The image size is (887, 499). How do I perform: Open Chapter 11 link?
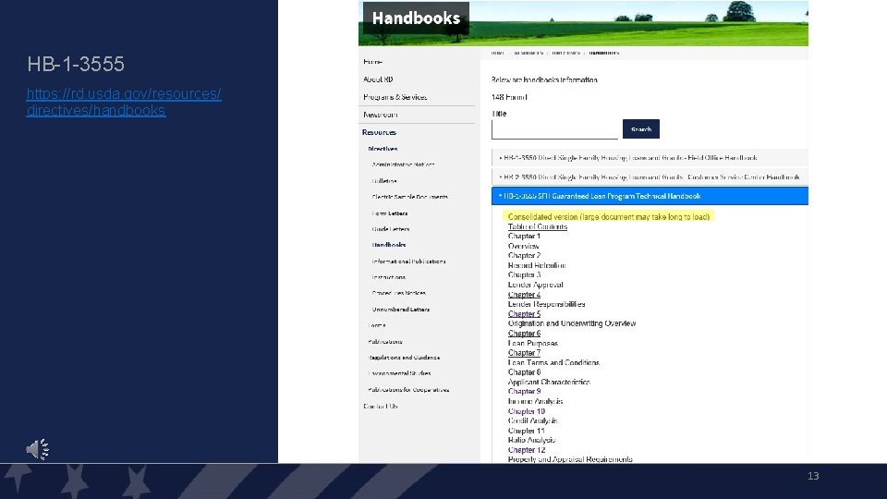coord(526,432)
